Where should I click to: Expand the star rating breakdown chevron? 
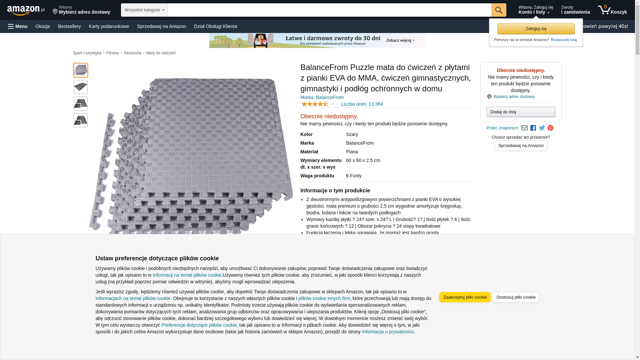coord(332,104)
